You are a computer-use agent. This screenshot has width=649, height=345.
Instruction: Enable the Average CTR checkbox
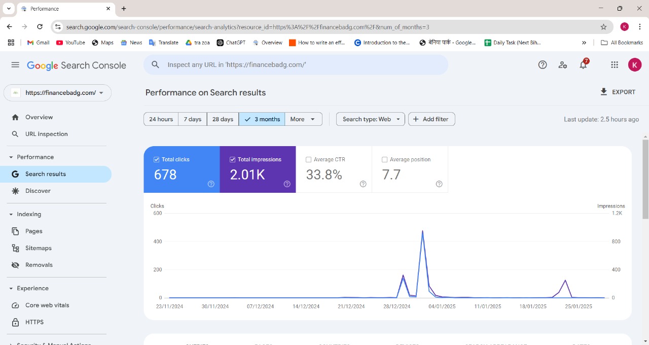click(x=308, y=159)
